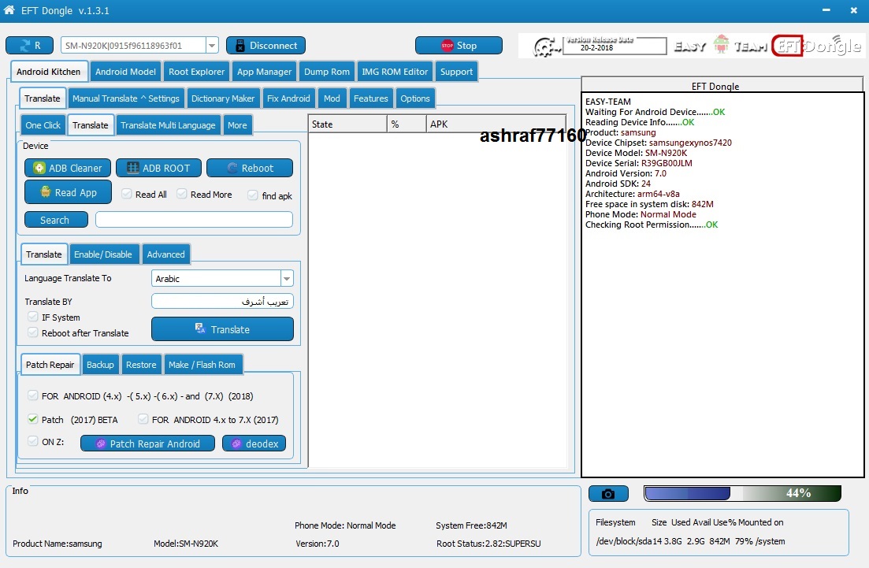
Task: Uncheck Patch (2017) BETA
Action: 33,419
